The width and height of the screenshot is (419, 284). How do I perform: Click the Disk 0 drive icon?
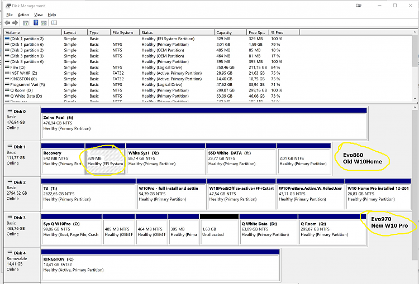[10, 111]
